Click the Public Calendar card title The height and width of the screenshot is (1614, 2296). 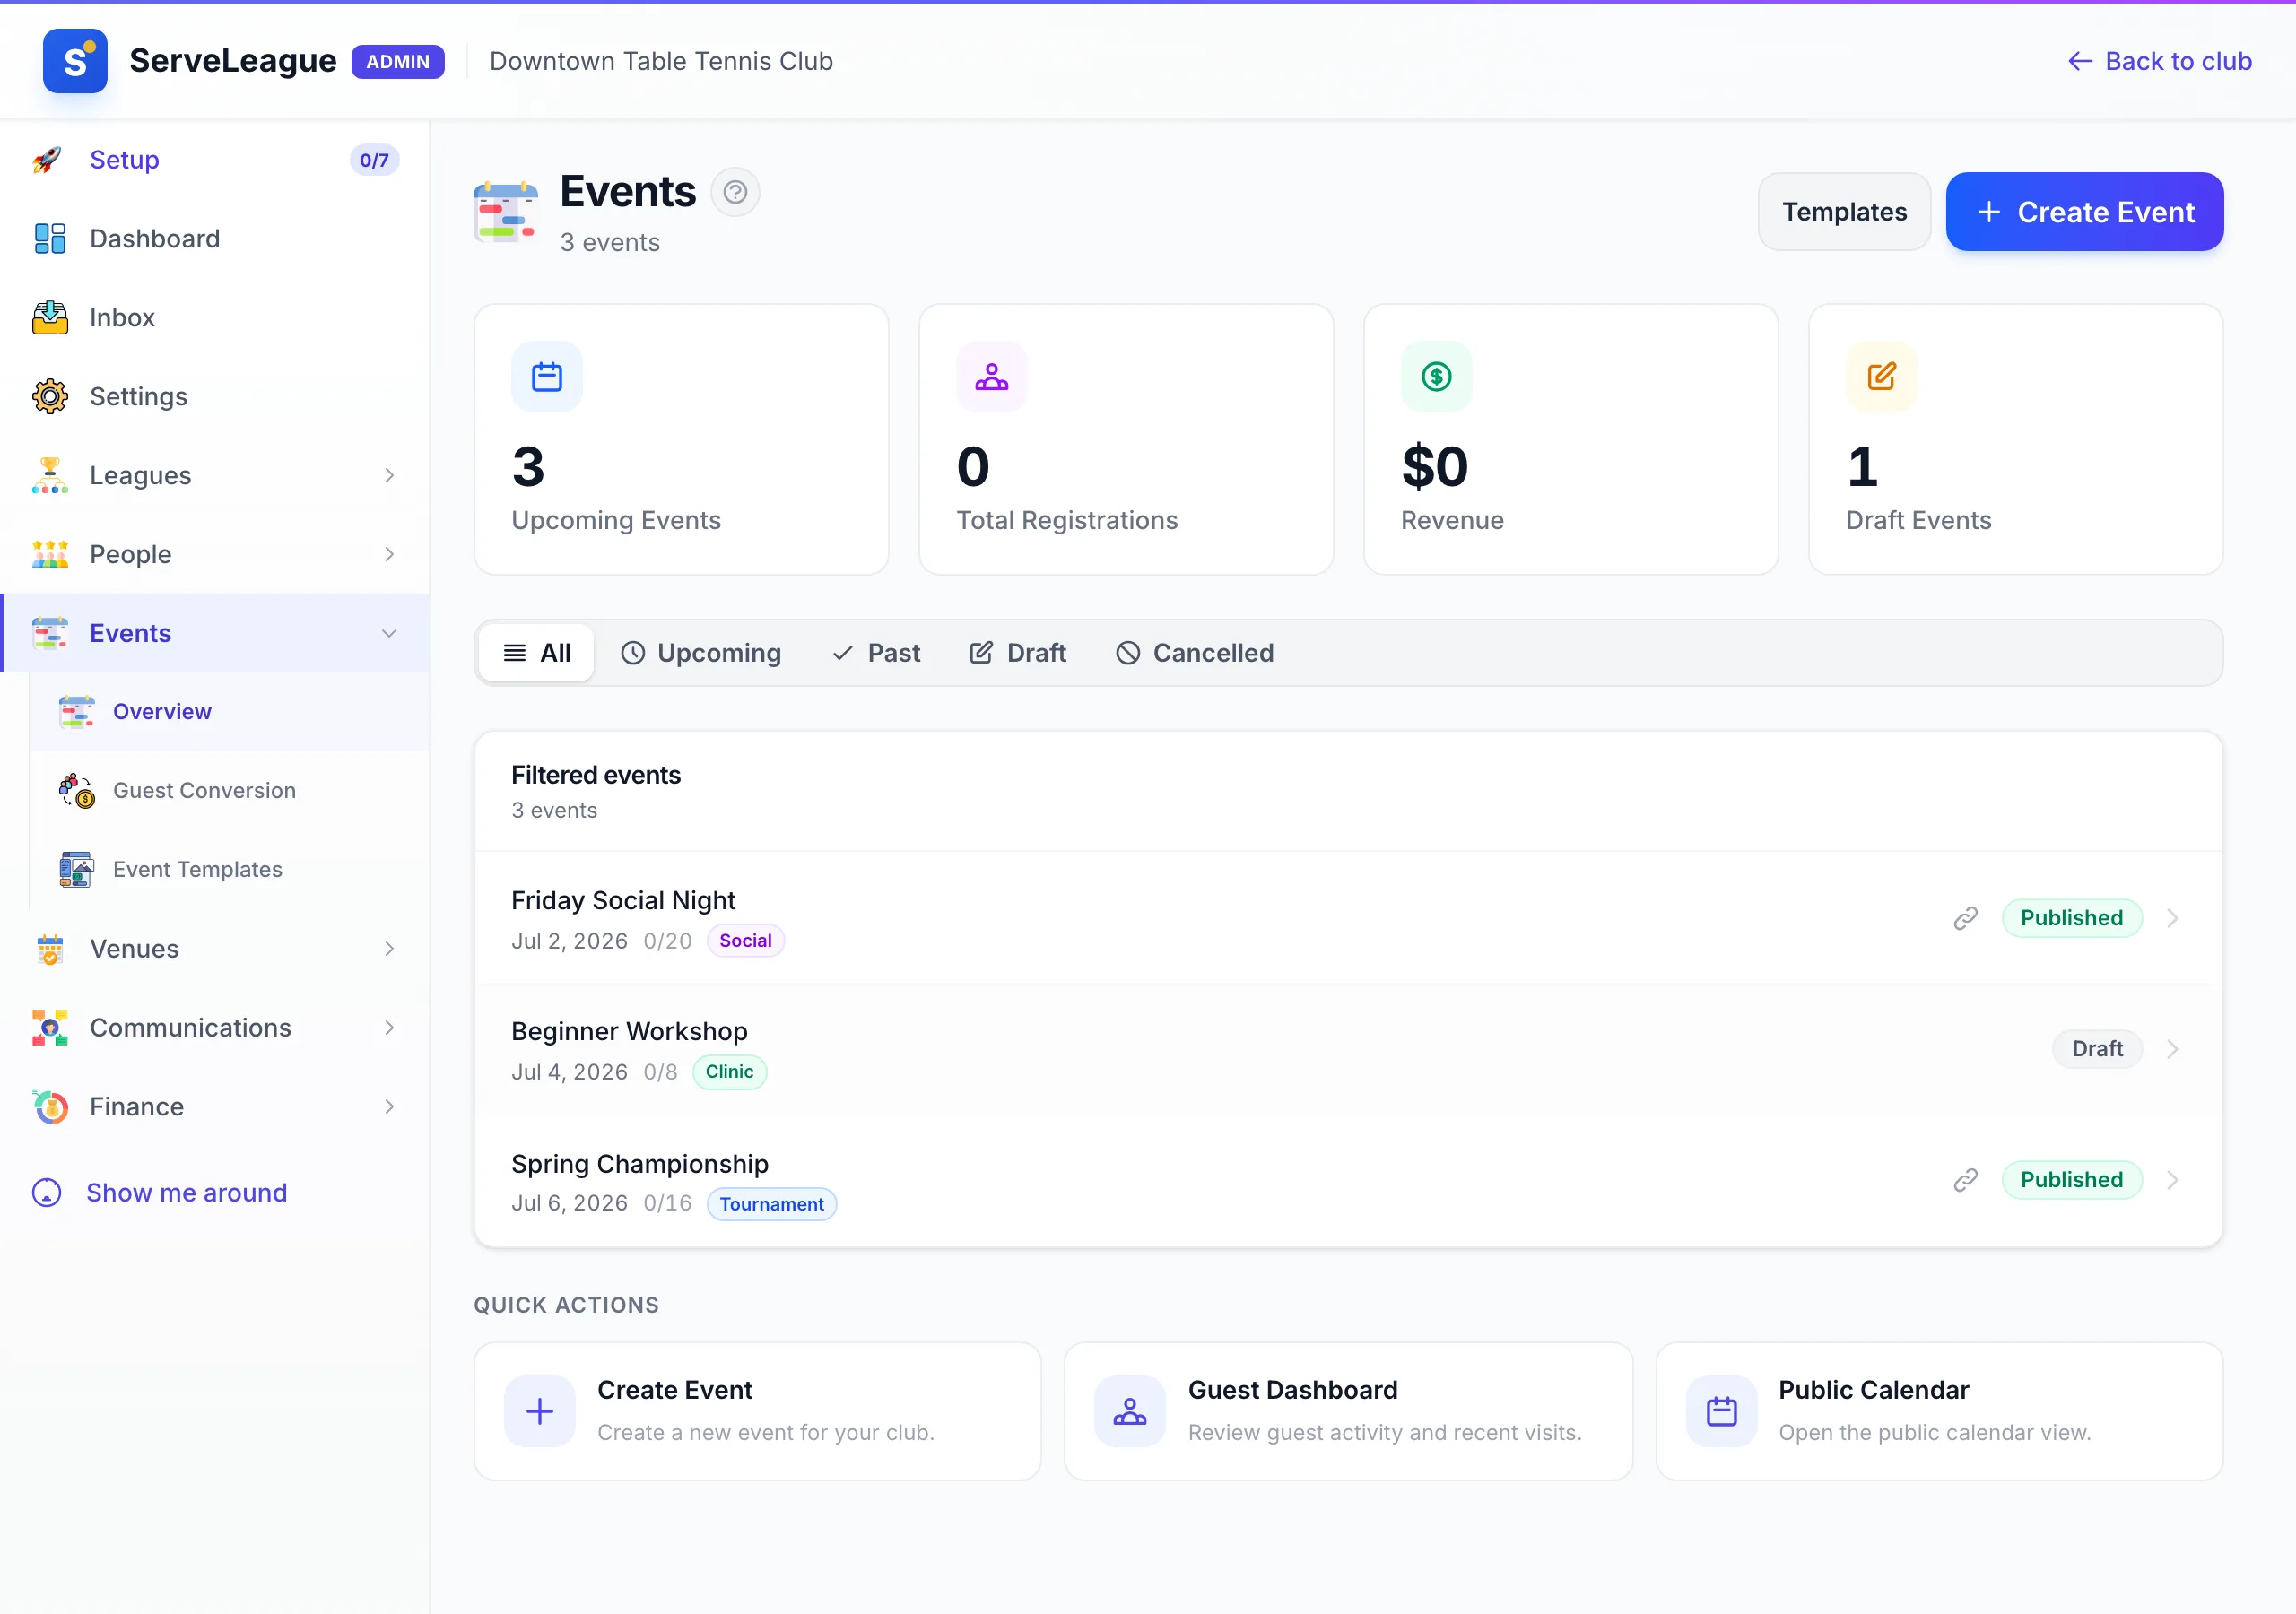1873,1390
